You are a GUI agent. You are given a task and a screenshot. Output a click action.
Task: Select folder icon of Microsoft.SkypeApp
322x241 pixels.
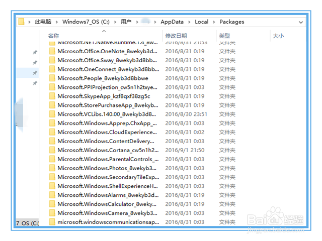(52, 96)
